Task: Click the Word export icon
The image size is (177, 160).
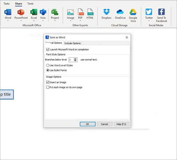Action: [8, 12]
